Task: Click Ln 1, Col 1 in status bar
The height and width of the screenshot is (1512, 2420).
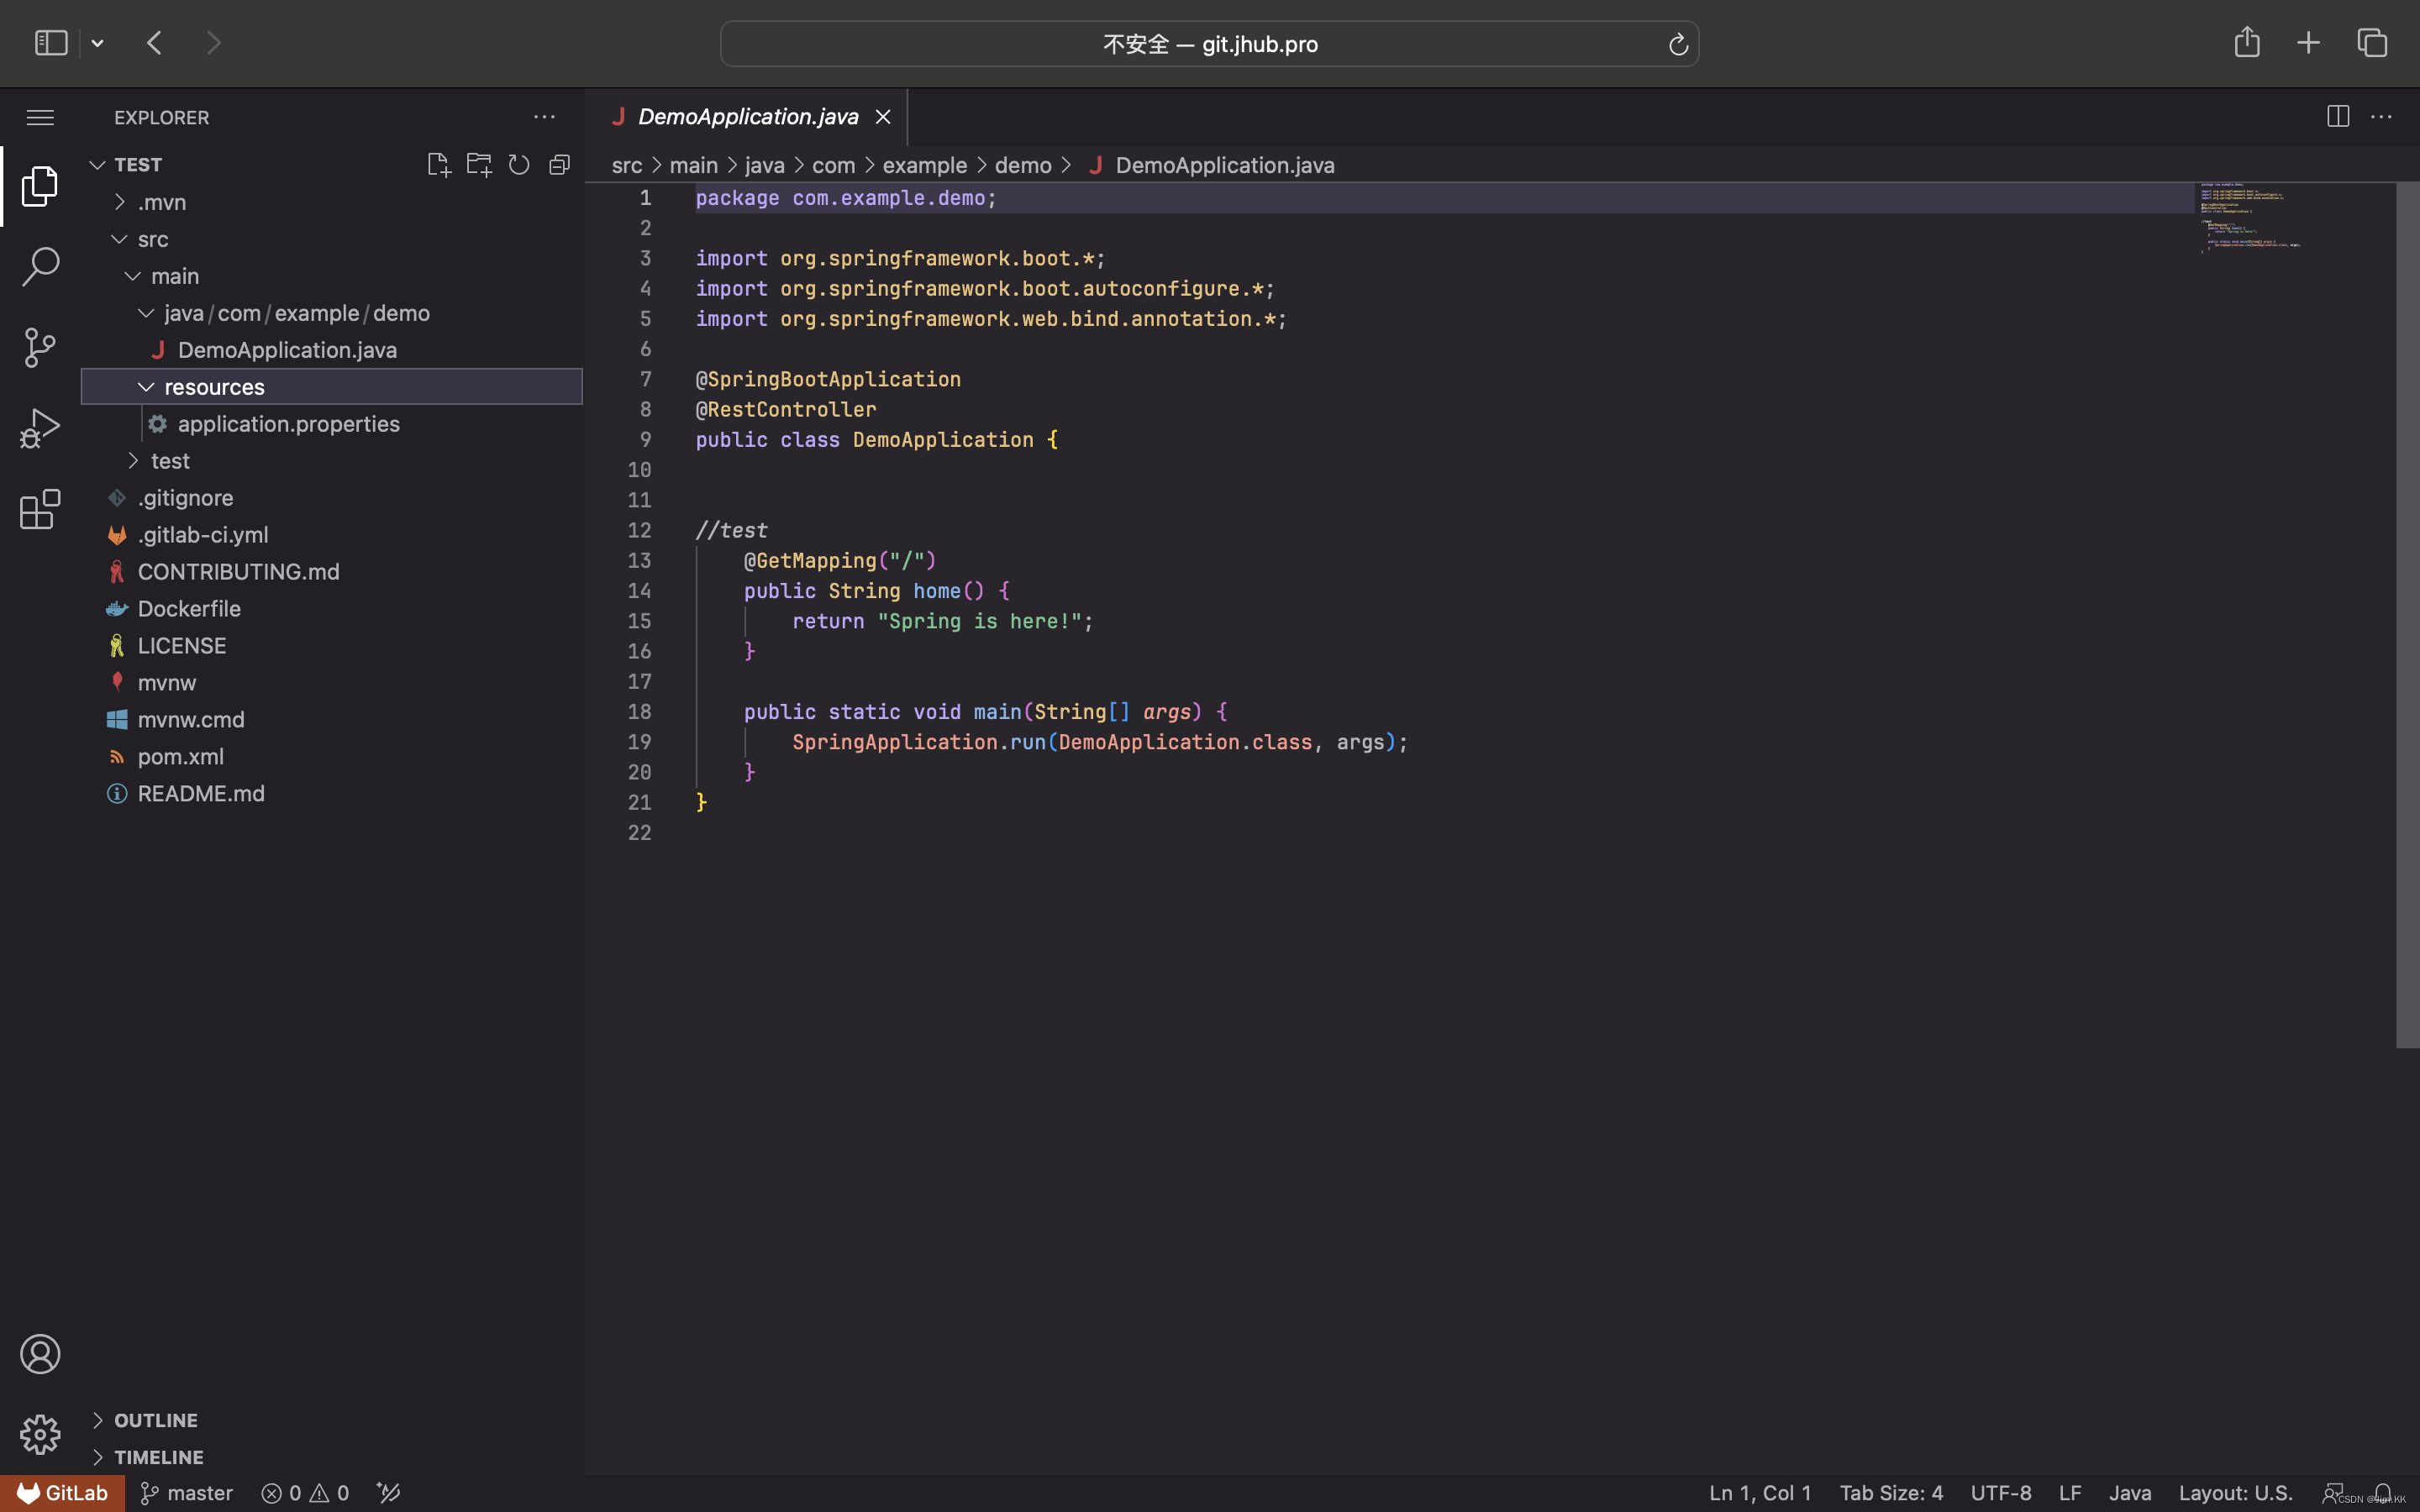Action: pos(1760,1493)
